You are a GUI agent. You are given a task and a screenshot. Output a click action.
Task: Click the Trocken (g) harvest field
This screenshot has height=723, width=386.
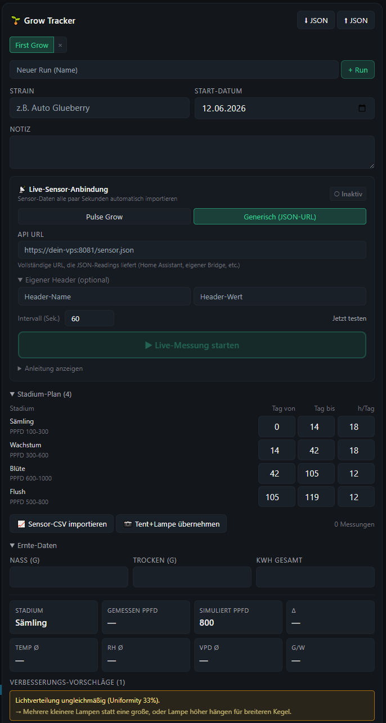coord(192,577)
